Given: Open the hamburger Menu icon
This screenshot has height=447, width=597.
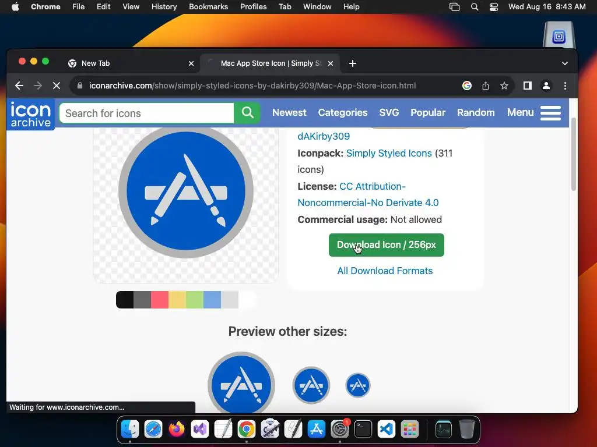Looking at the screenshot, I should [x=550, y=113].
